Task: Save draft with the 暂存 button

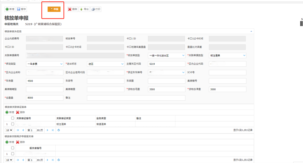Action: [21, 9]
